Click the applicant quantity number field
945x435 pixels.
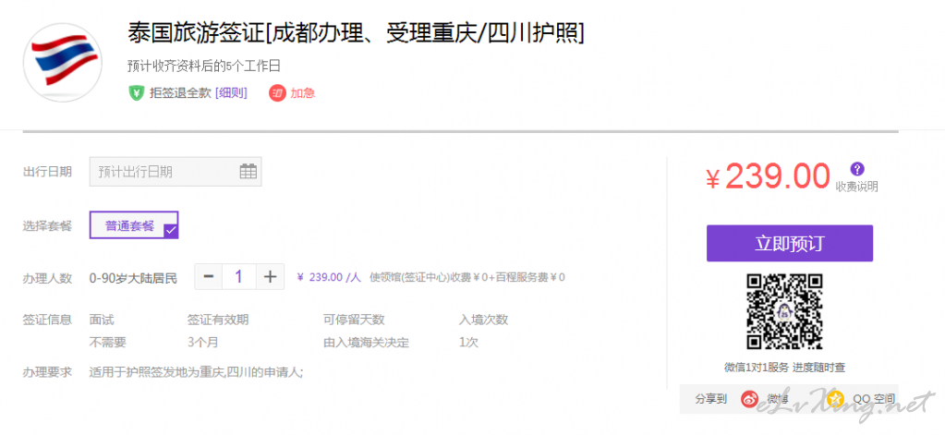(x=239, y=276)
